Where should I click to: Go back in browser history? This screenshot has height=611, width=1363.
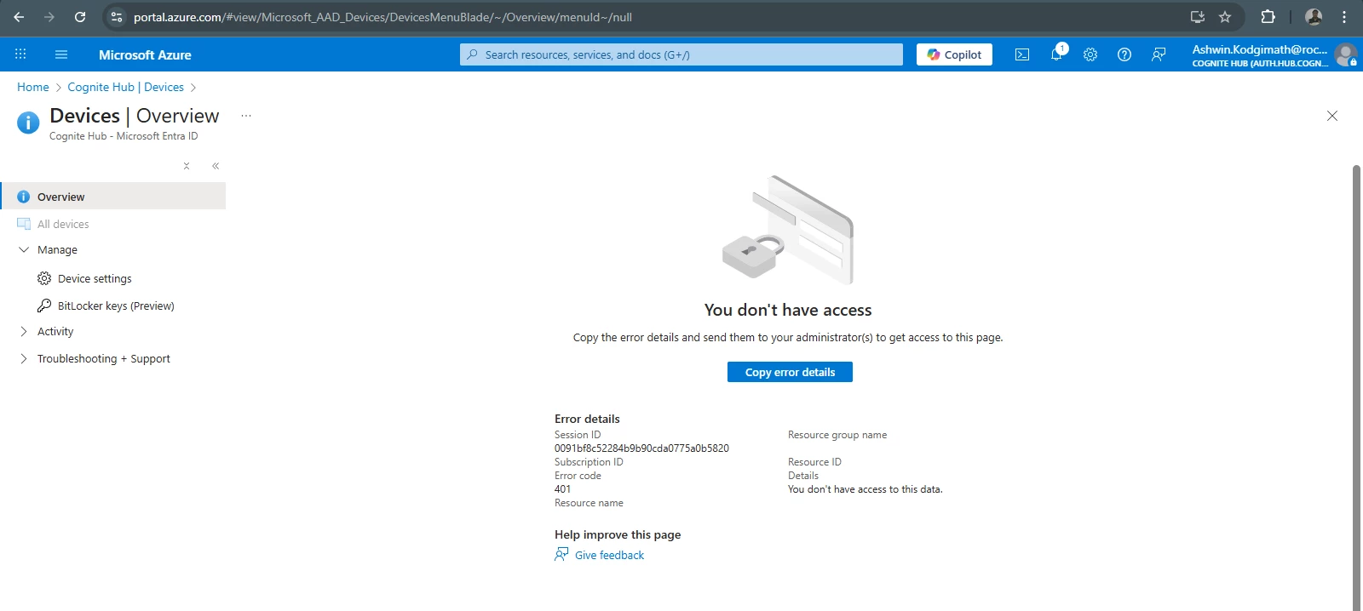(x=19, y=17)
